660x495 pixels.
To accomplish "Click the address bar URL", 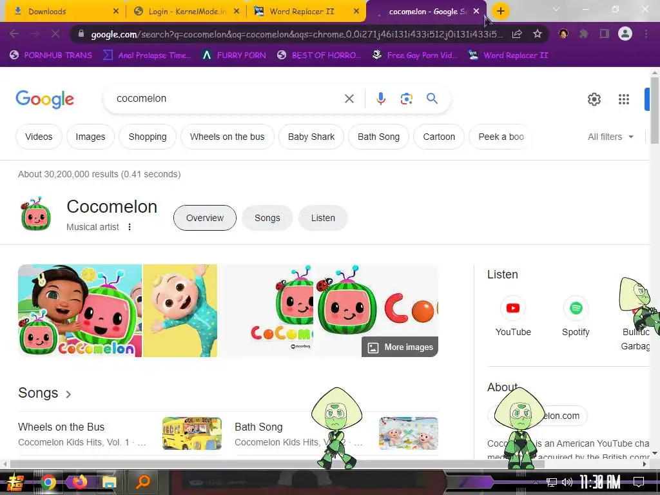I will tap(296, 34).
